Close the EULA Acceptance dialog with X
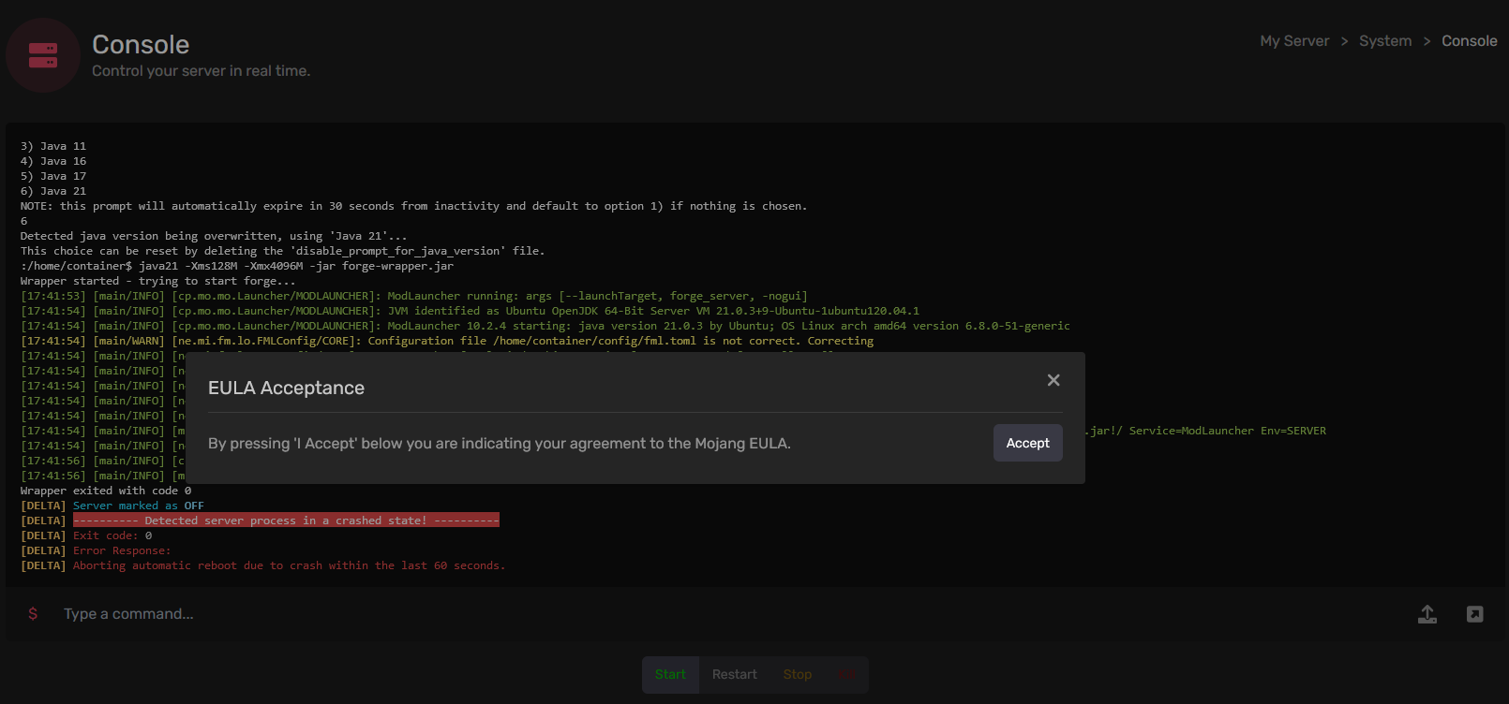Viewport: 1509px width, 704px height. pos(1053,380)
